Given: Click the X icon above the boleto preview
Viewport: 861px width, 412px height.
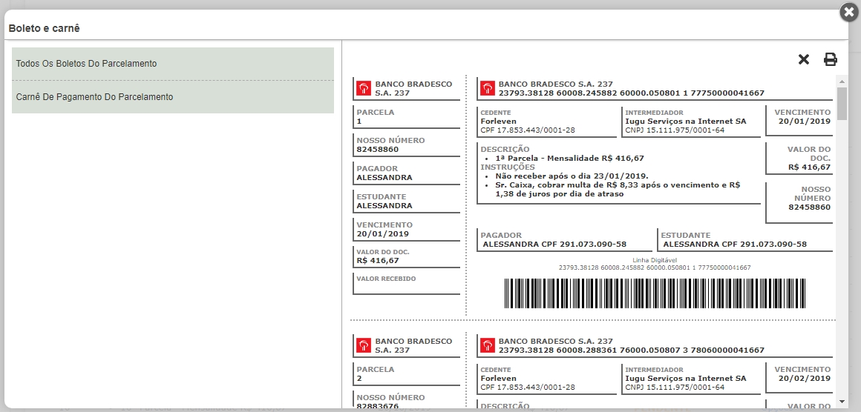Looking at the screenshot, I should [x=803, y=60].
